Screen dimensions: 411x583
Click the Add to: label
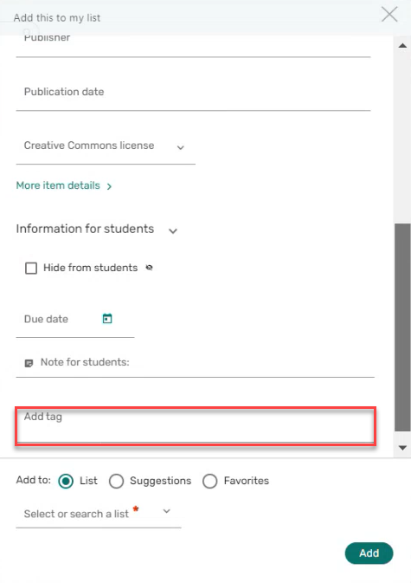[34, 480]
